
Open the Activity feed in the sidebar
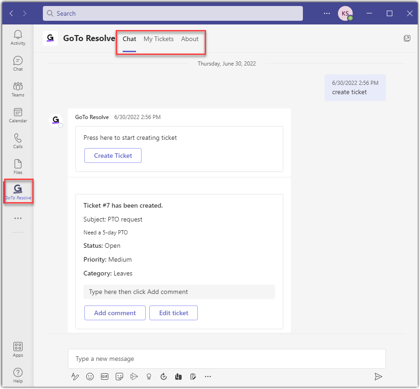pos(18,38)
